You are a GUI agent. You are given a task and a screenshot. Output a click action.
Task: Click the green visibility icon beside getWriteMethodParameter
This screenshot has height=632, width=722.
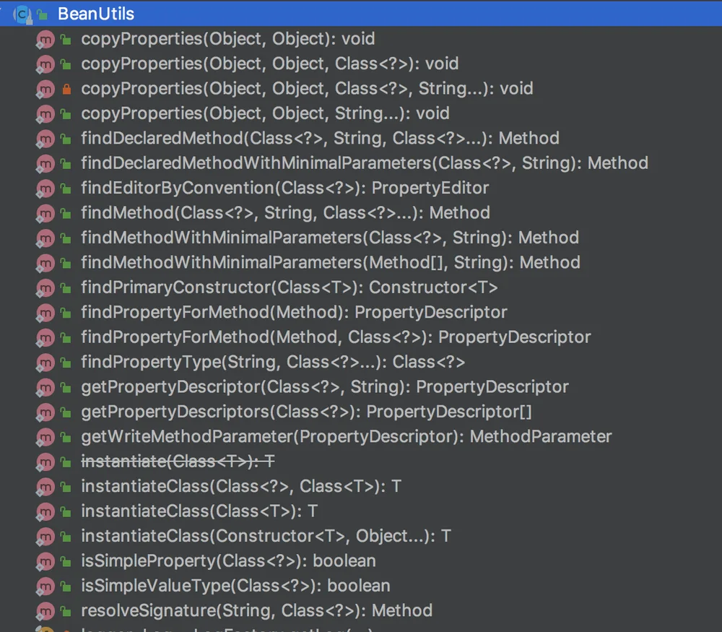click(x=66, y=437)
